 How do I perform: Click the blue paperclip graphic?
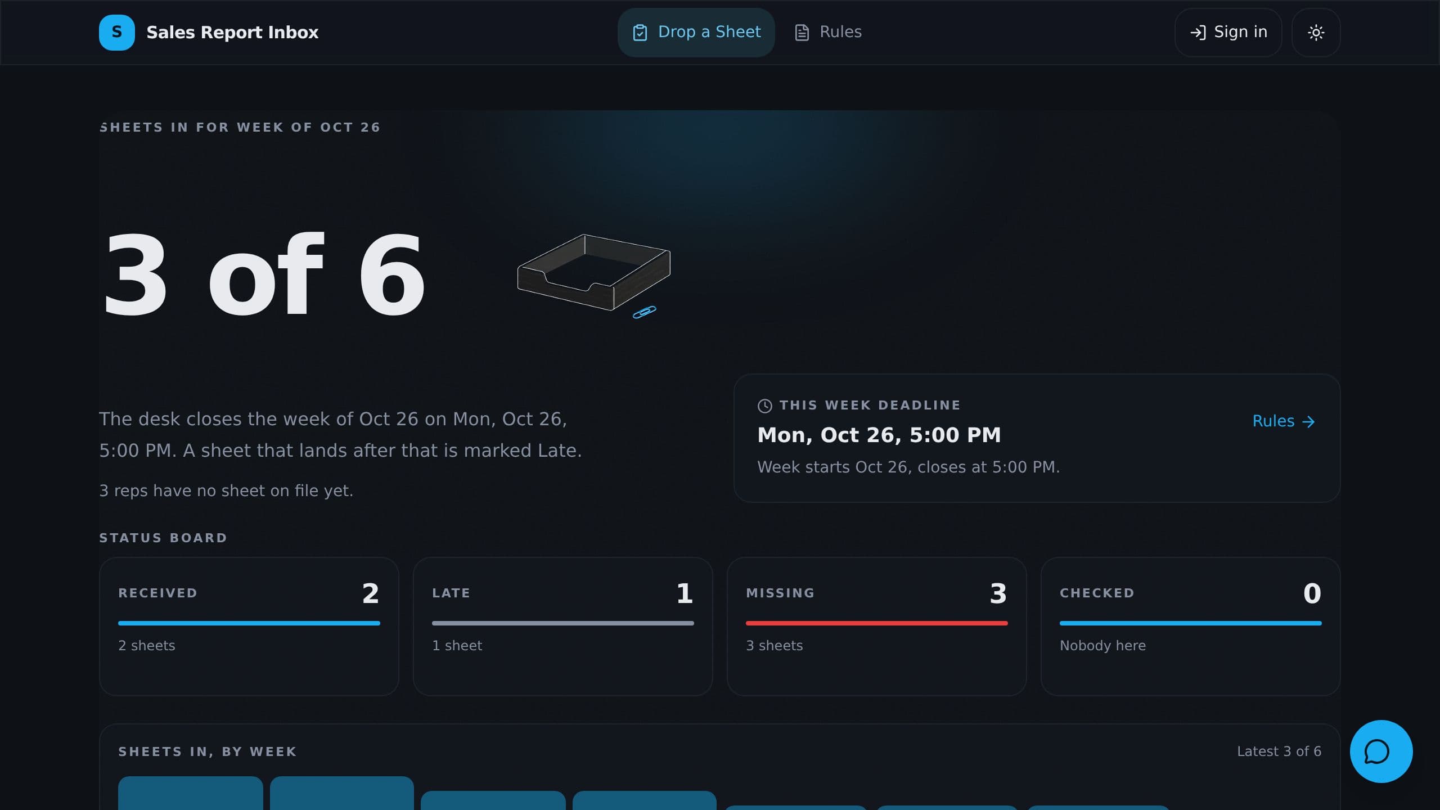[x=644, y=312]
